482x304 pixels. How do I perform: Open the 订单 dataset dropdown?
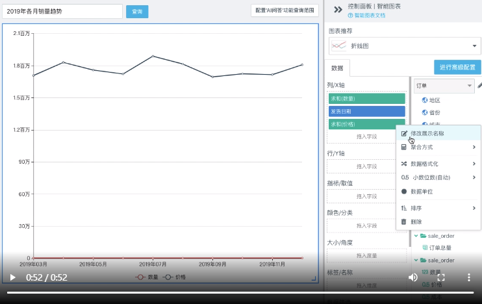pyautogui.click(x=444, y=86)
